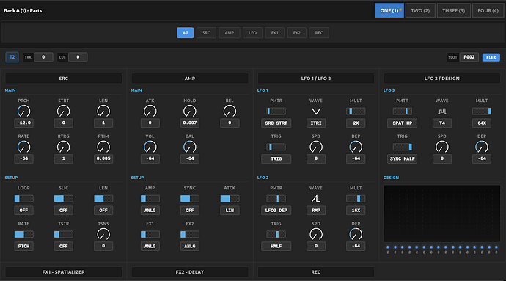The width and height of the screenshot is (506, 281).
Task: Select the REC filter tab
Action: pos(319,32)
